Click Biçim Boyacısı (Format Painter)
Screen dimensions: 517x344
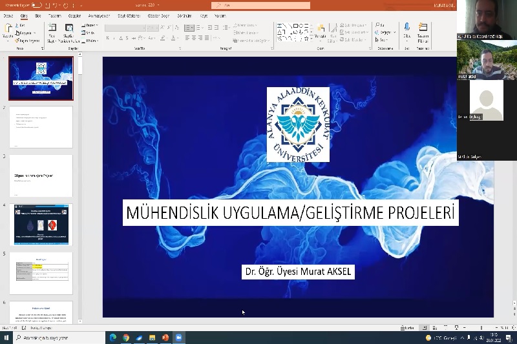coord(26,41)
